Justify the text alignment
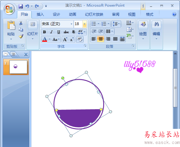The width and height of the screenshot is (180, 147). click(x=115, y=39)
